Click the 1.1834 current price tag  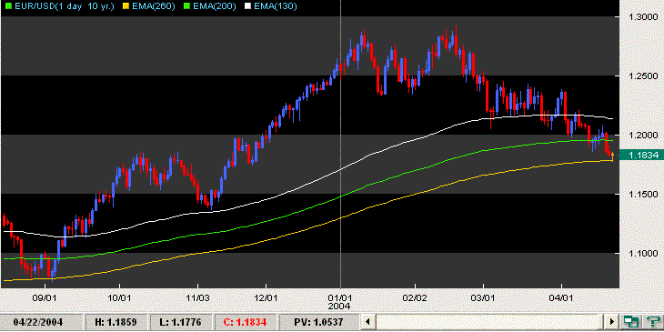pos(641,156)
